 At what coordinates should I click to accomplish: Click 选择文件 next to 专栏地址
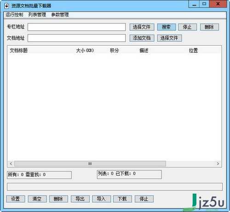[x=142, y=27]
